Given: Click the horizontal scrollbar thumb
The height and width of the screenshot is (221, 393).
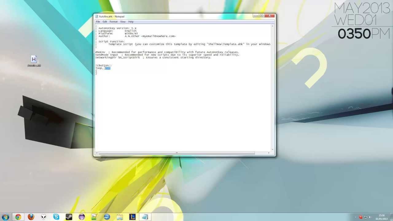Looking at the screenshot, I should (177, 153).
